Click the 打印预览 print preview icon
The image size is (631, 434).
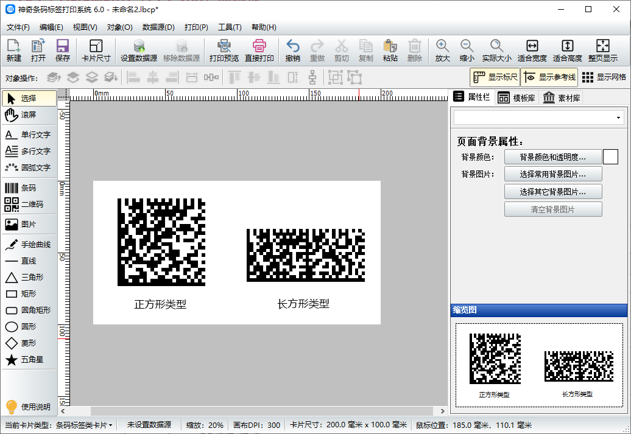(224, 51)
